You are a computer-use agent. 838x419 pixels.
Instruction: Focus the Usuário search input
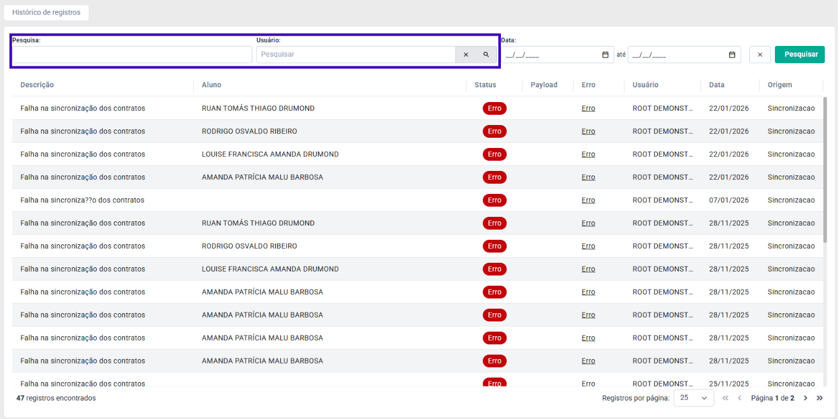[356, 55]
